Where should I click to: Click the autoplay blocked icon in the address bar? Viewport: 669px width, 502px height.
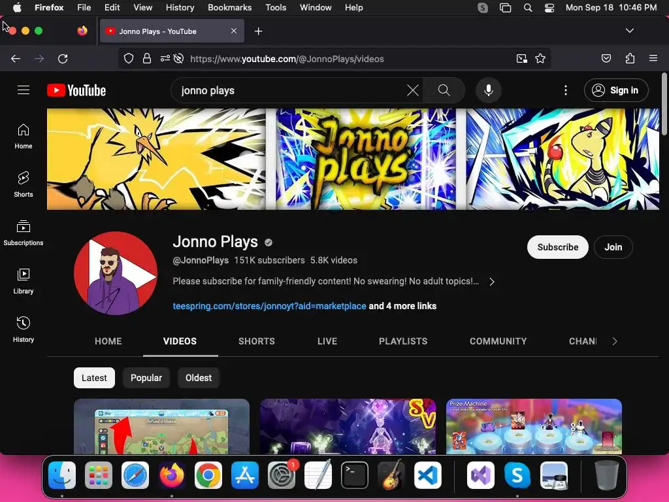(x=179, y=58)
